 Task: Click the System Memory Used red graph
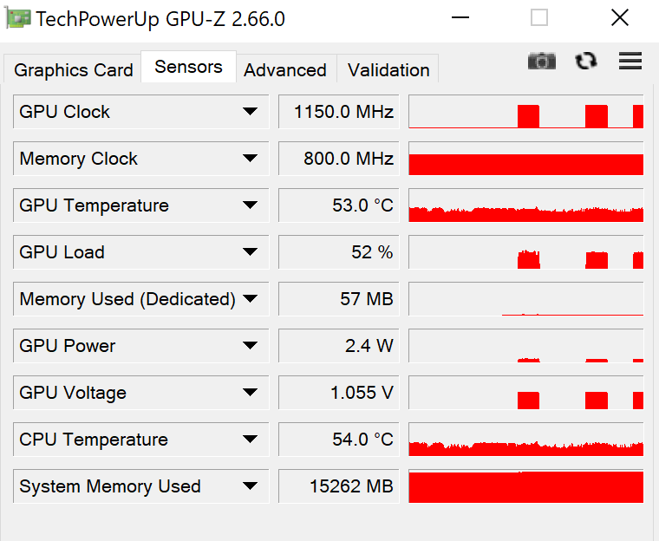[x=525, y=486]
